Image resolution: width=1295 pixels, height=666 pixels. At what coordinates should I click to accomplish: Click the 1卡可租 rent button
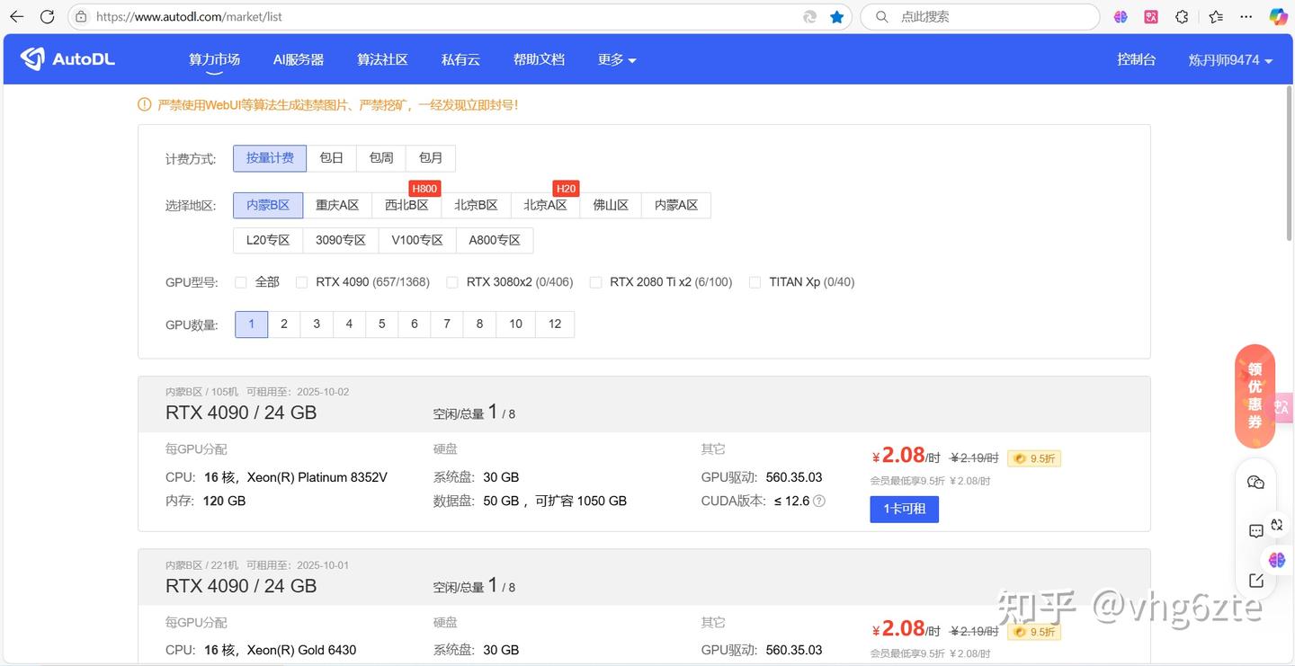click(904, 509)
